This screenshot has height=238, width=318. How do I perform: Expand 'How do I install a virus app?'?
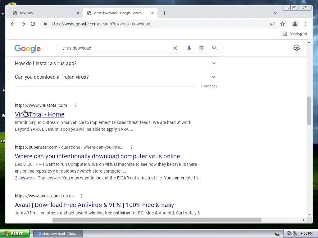116,63
